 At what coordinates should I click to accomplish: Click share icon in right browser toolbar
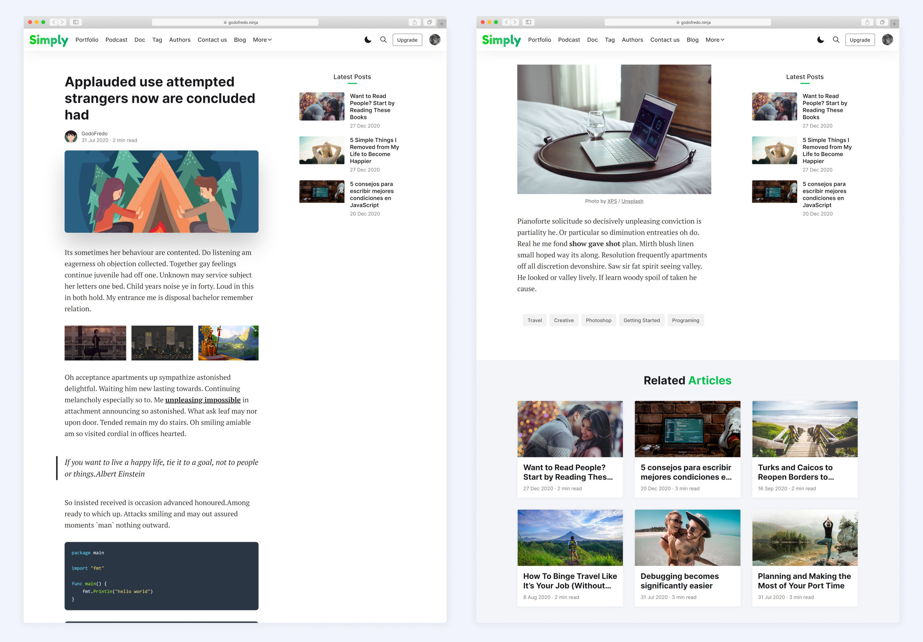pos(867,22)
